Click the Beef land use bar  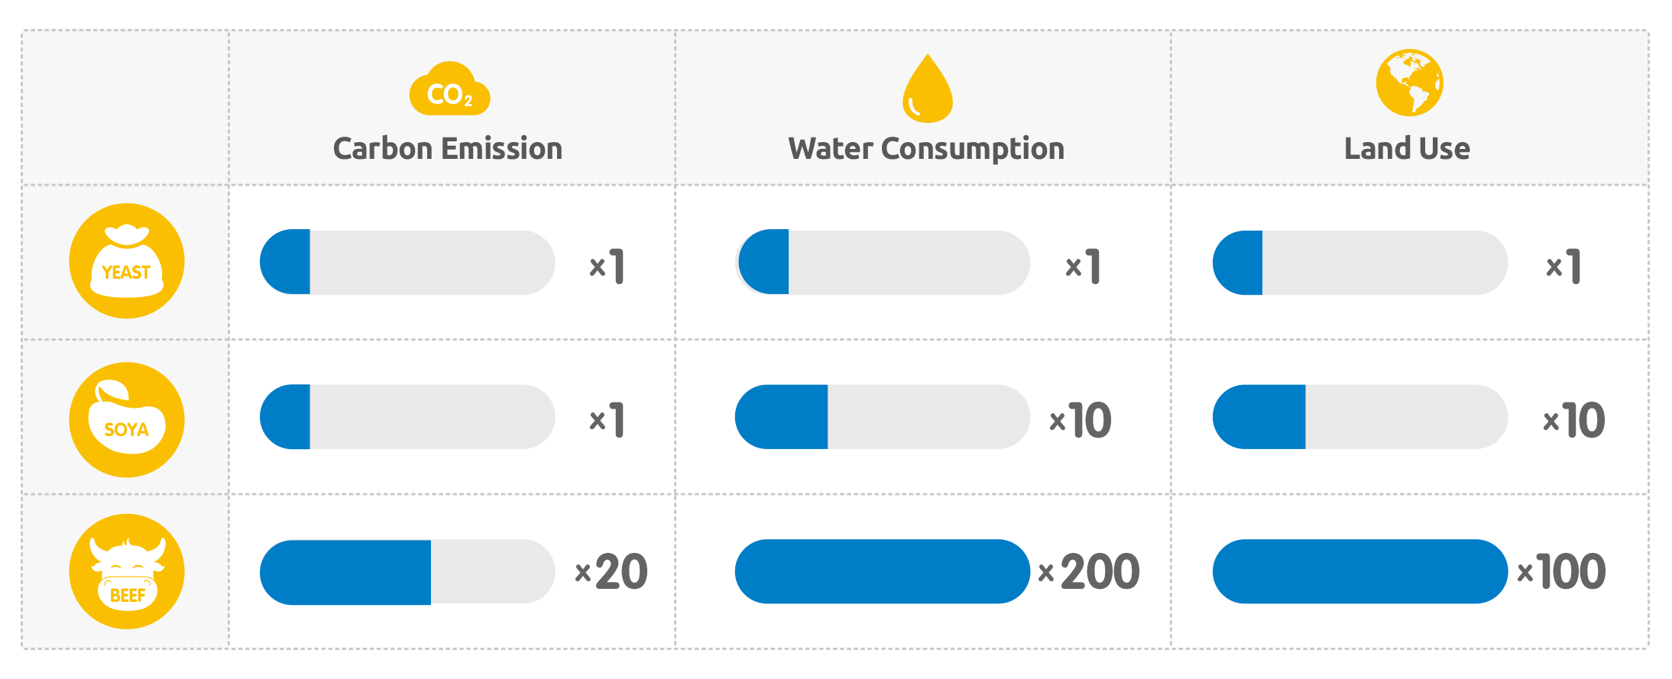point(1360,572)
